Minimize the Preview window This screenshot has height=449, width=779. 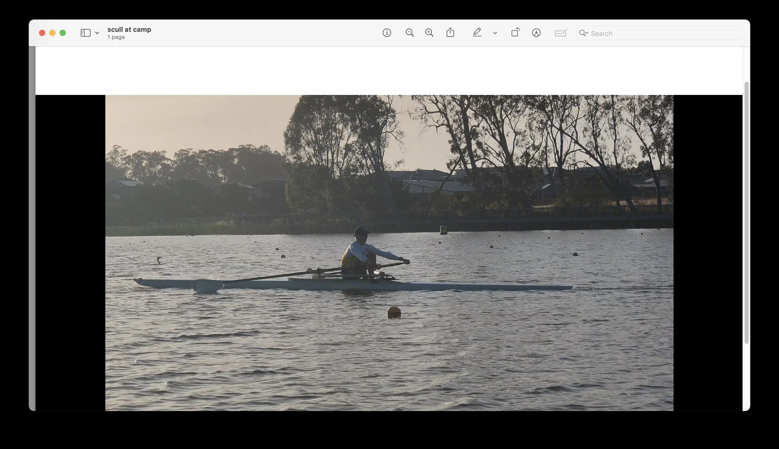click(52, 33)
